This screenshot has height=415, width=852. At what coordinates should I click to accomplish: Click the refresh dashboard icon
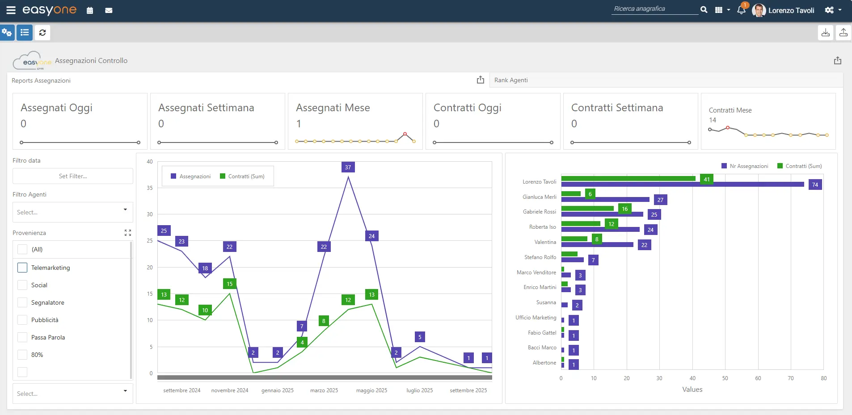pyautogui.click(x=42, y=33)
